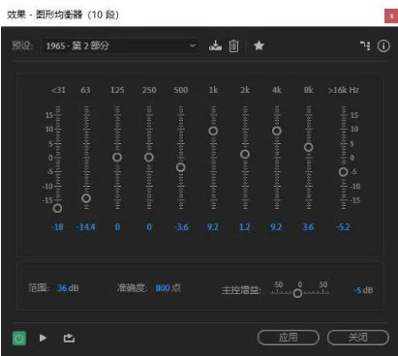Delete the selected preset with trash icon
This screenshot has height=356, width=398.
(233, 45)
